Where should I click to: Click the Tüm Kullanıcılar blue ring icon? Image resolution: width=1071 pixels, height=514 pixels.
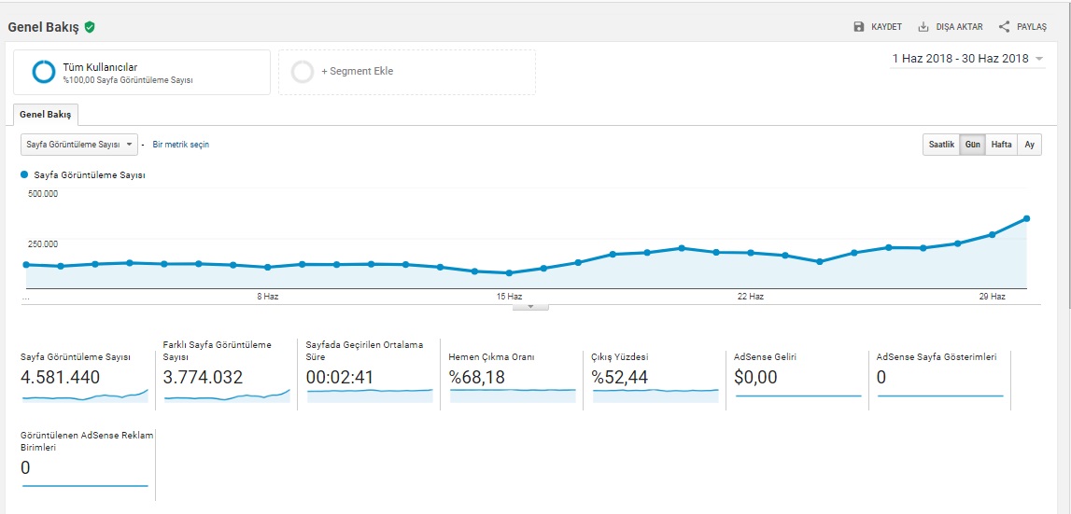43,72
